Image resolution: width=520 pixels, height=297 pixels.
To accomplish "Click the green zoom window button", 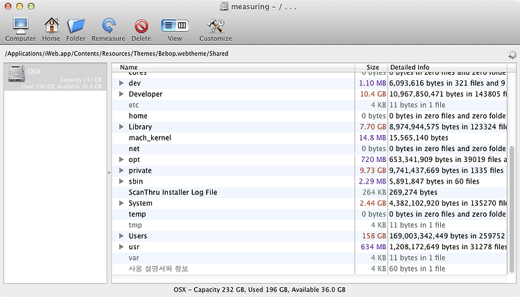I will point(31,6).
